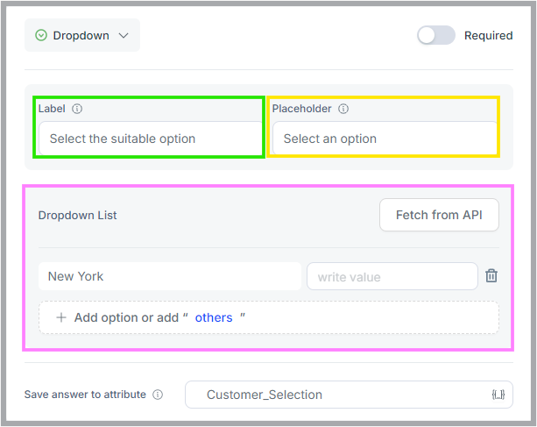This screenshot has height=427, width=537.
Task: Click the others link
Action: coord(214,318)
